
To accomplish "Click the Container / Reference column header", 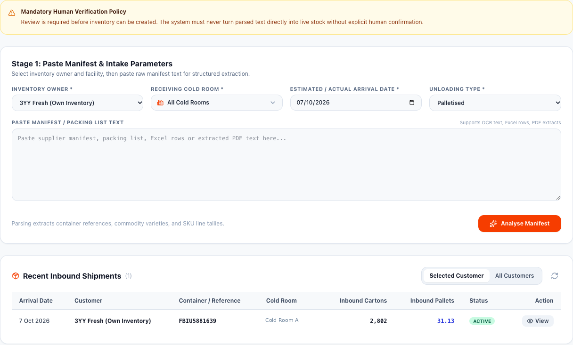I will pyautogui.click(x=210, y=301).
